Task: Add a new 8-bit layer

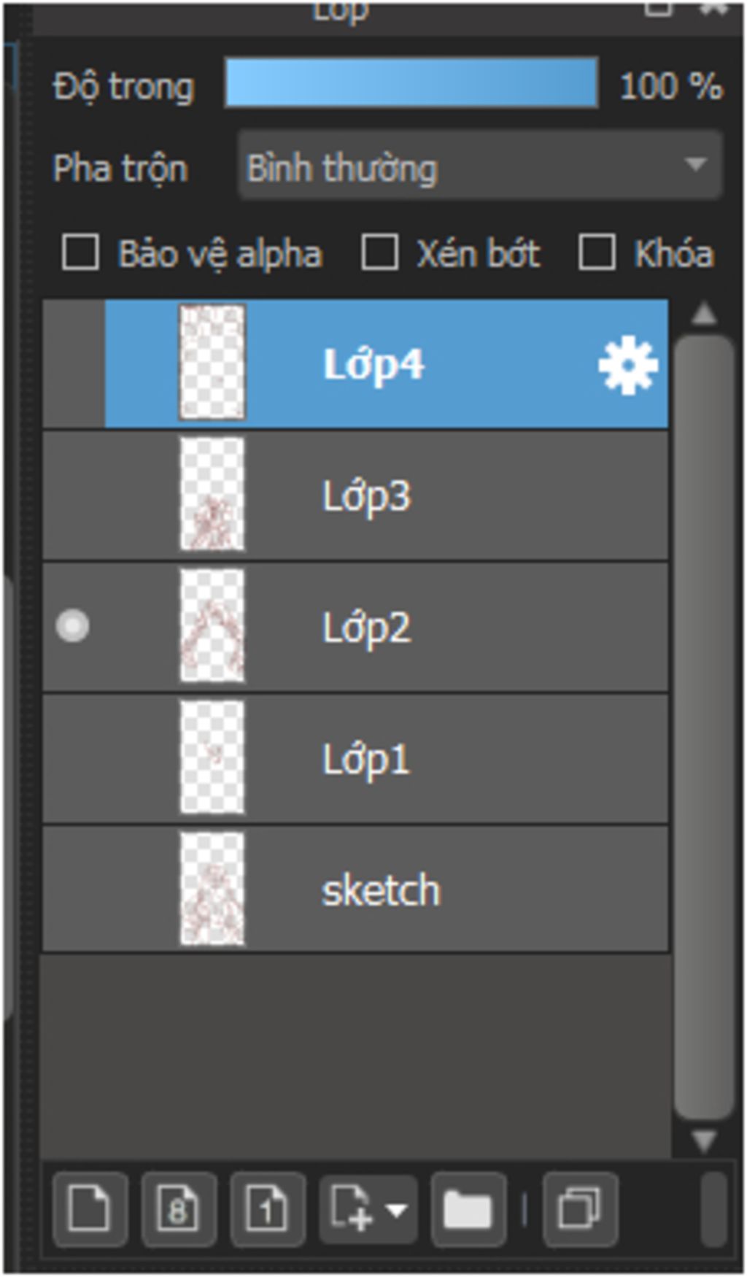Action: tap(179, 1209)
